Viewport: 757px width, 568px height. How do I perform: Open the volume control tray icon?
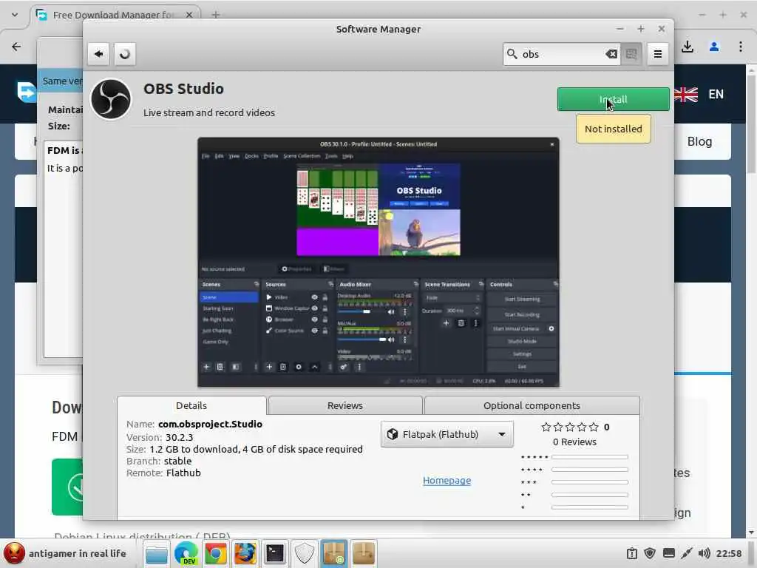click(x=704, y=553)
